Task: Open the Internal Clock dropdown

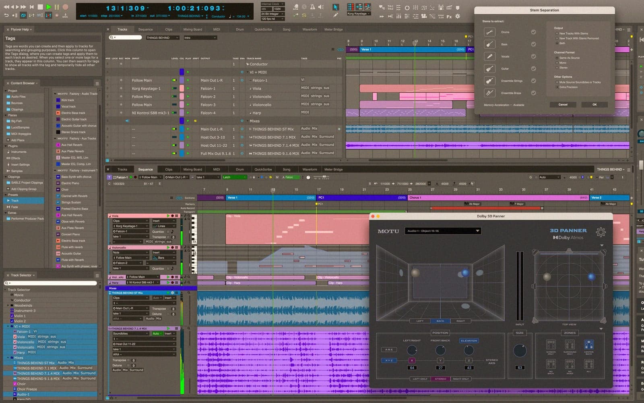Action: pos(272,4)
